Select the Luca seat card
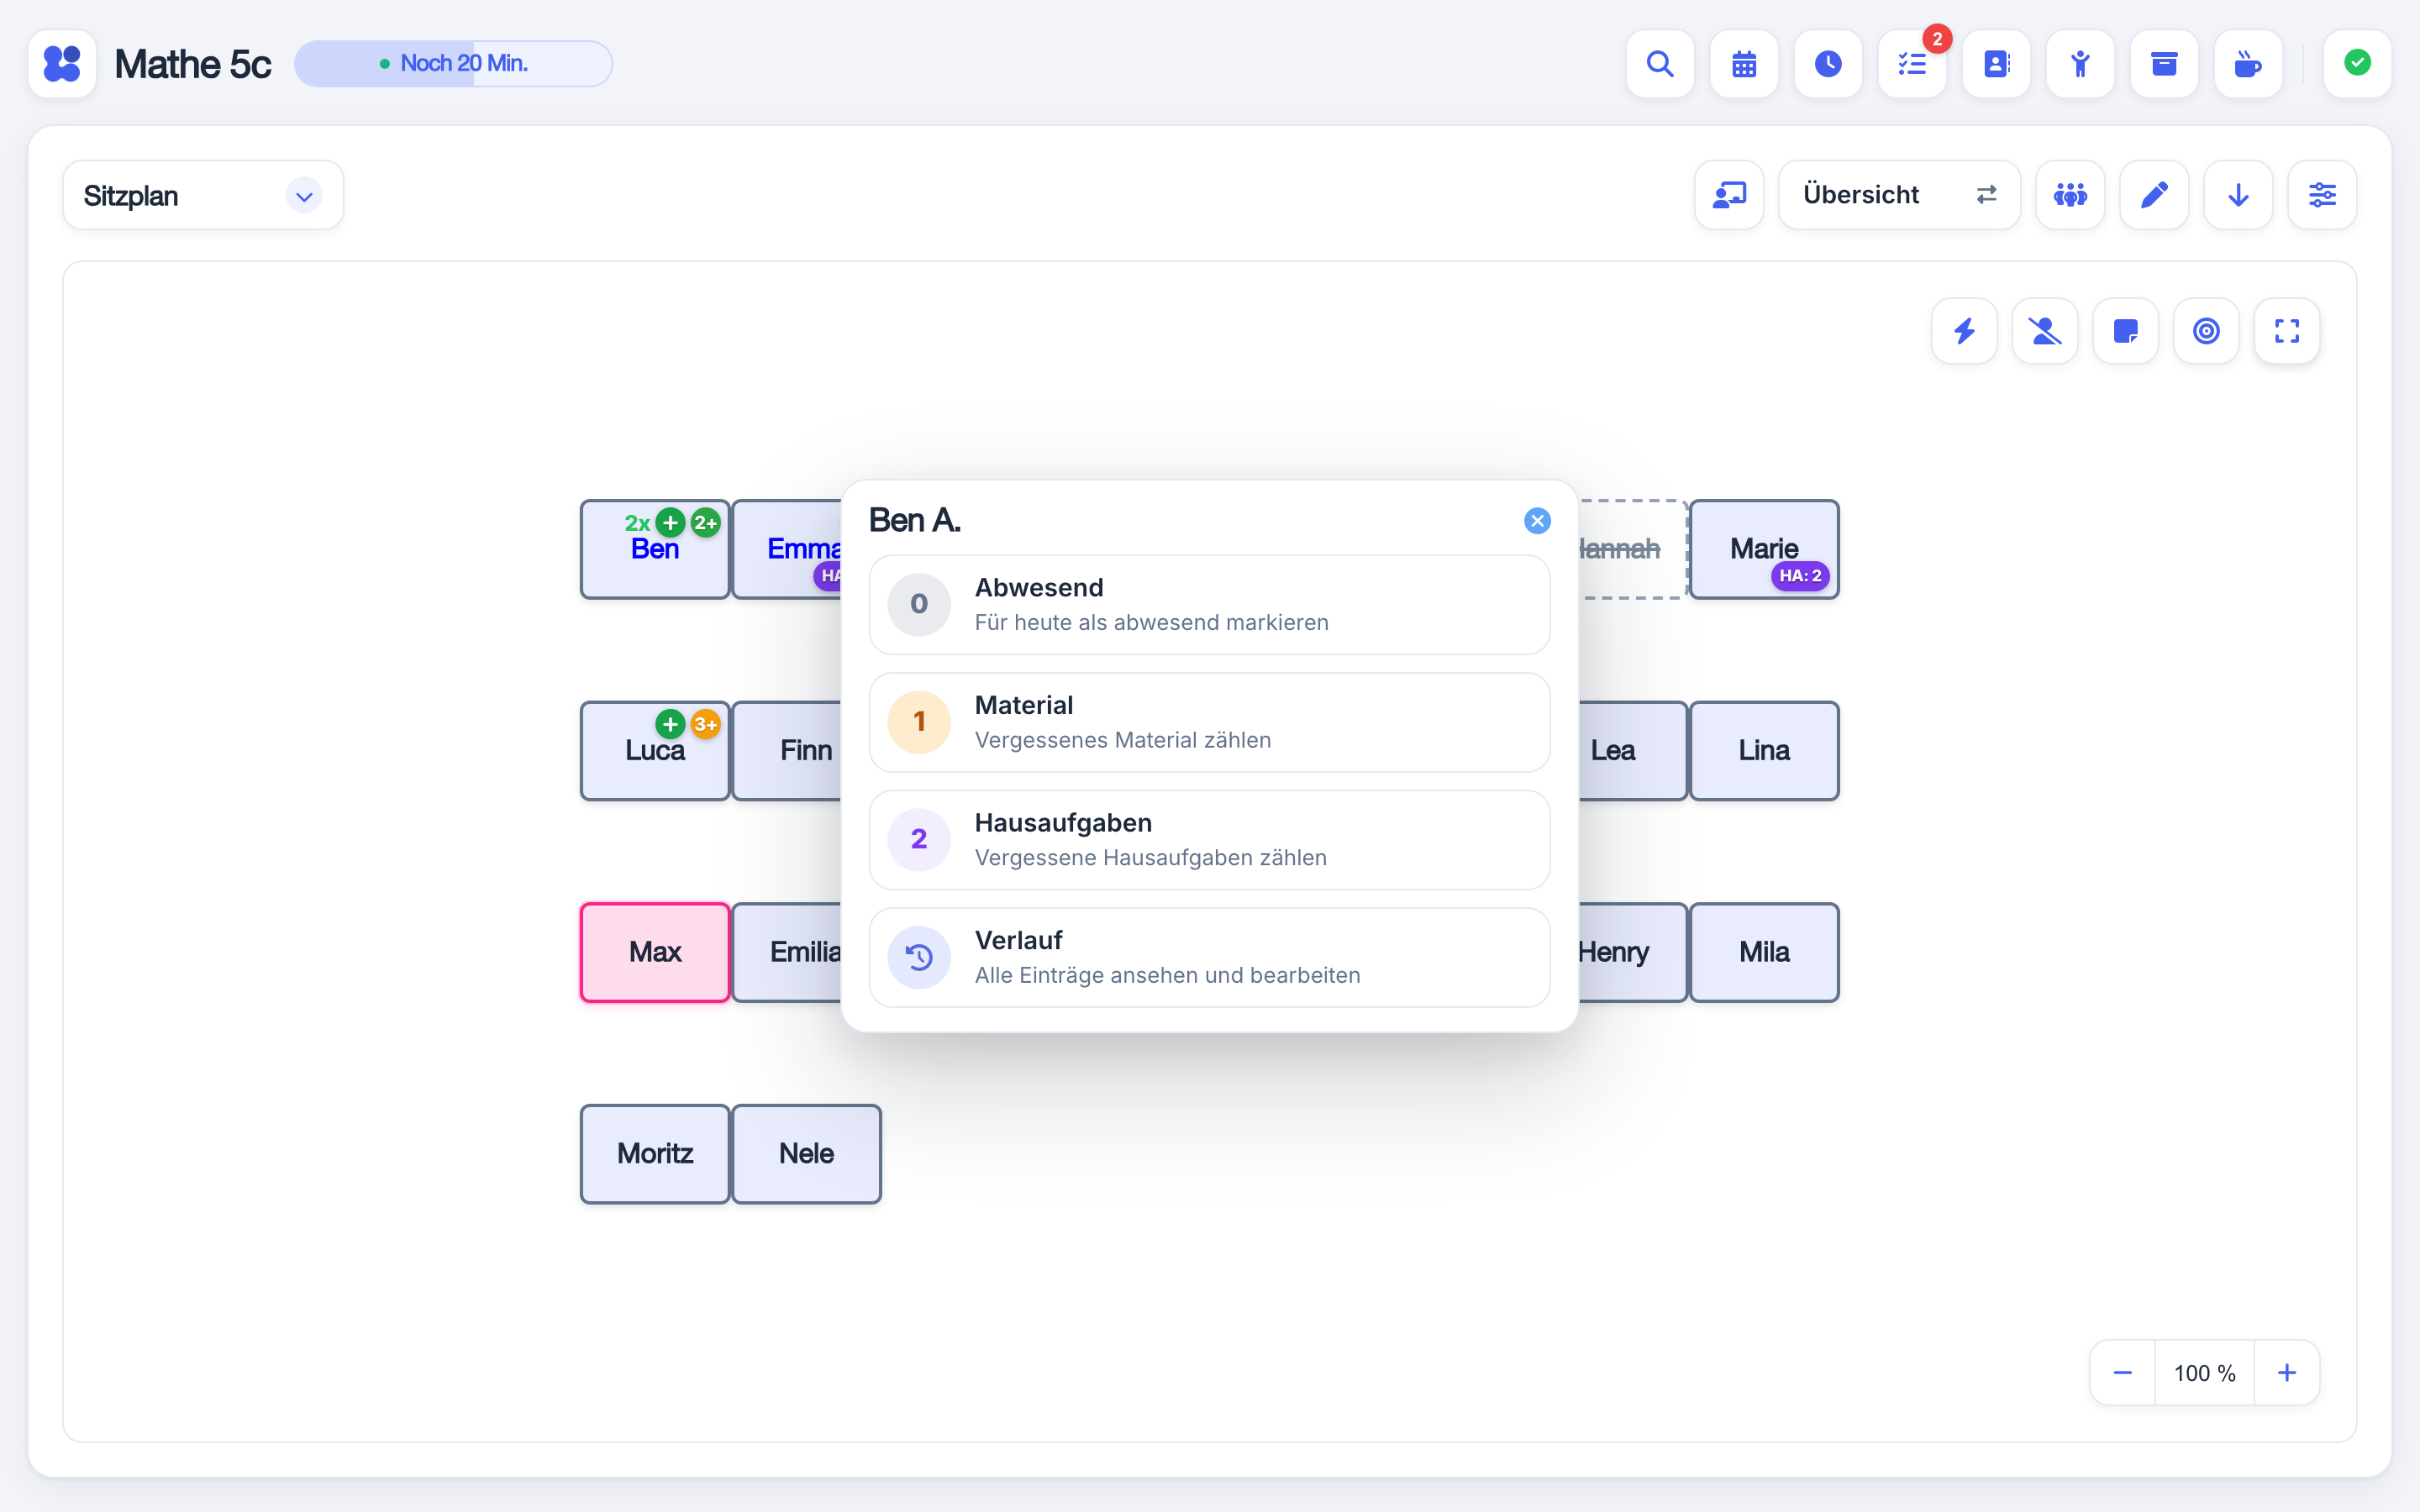The width and height of the screenshot is (2420, 1512). coord(655,751)
